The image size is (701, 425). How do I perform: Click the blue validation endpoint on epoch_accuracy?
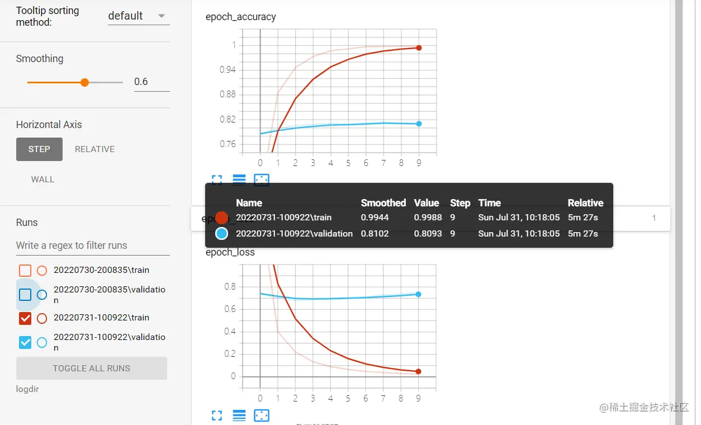tap(419, 124)
